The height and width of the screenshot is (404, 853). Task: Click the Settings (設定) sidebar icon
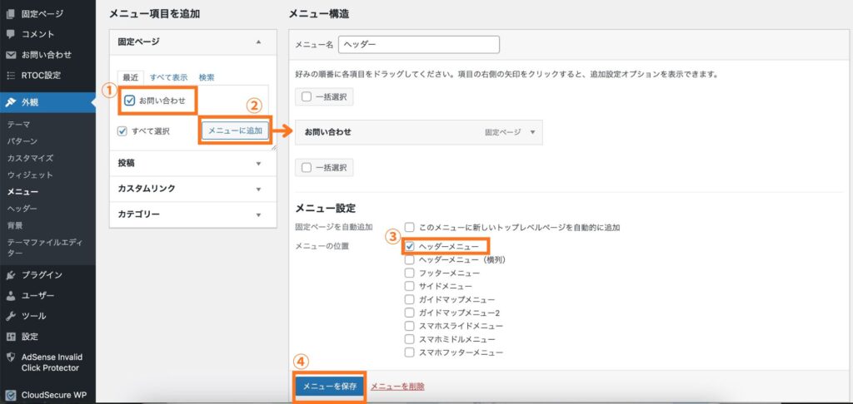coord(11,337)
